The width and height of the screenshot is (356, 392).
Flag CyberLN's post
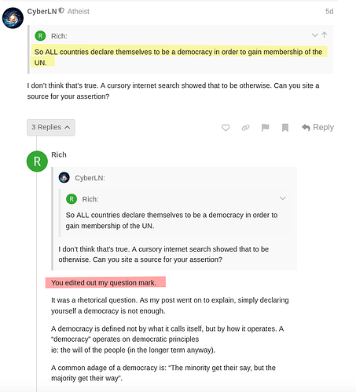click(x=265, y=128)
